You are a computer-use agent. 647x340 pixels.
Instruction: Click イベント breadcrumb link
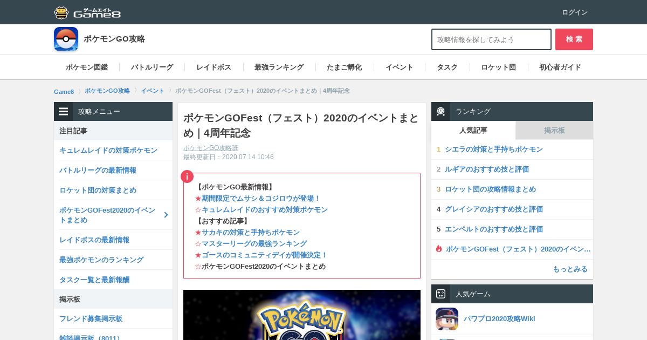coord(153,91)
